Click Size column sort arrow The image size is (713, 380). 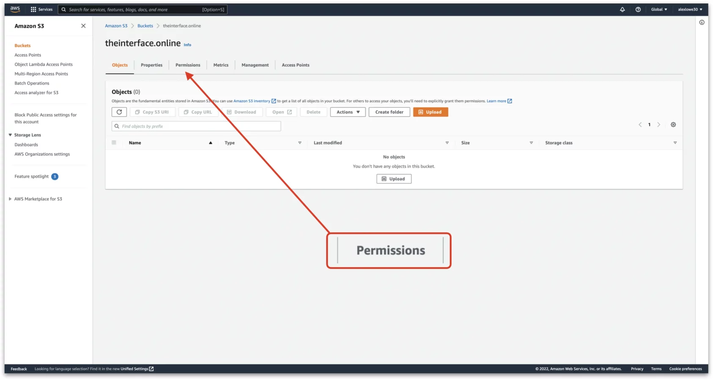coord(531,143)
